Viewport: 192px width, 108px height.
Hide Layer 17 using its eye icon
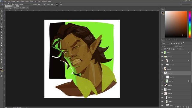pos(162,61)
